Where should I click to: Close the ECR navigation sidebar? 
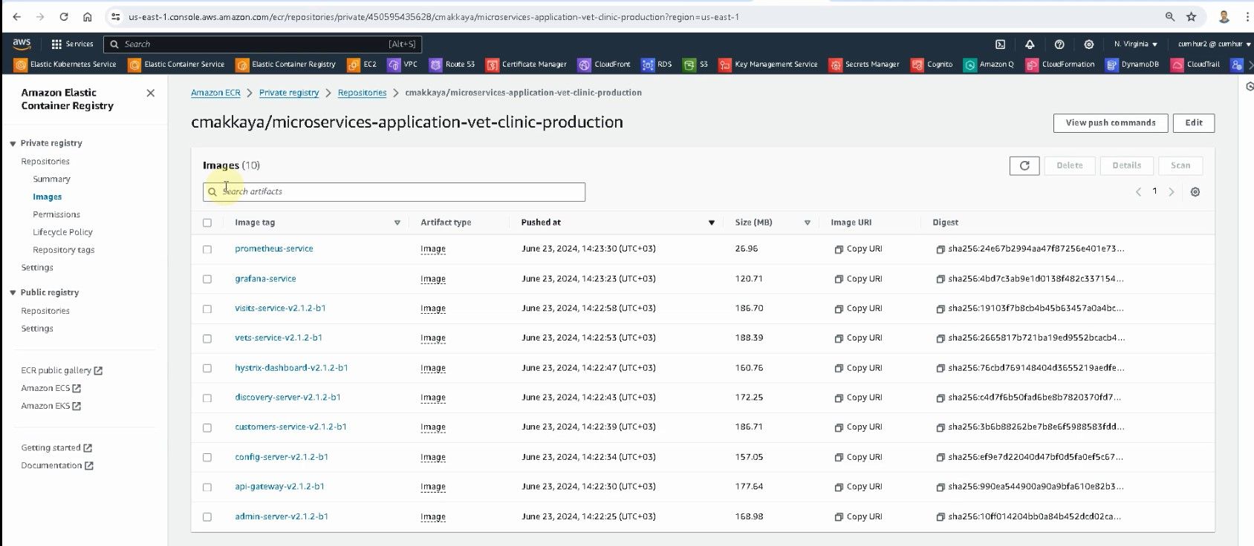pyautogui.click(x=151, y=93)
